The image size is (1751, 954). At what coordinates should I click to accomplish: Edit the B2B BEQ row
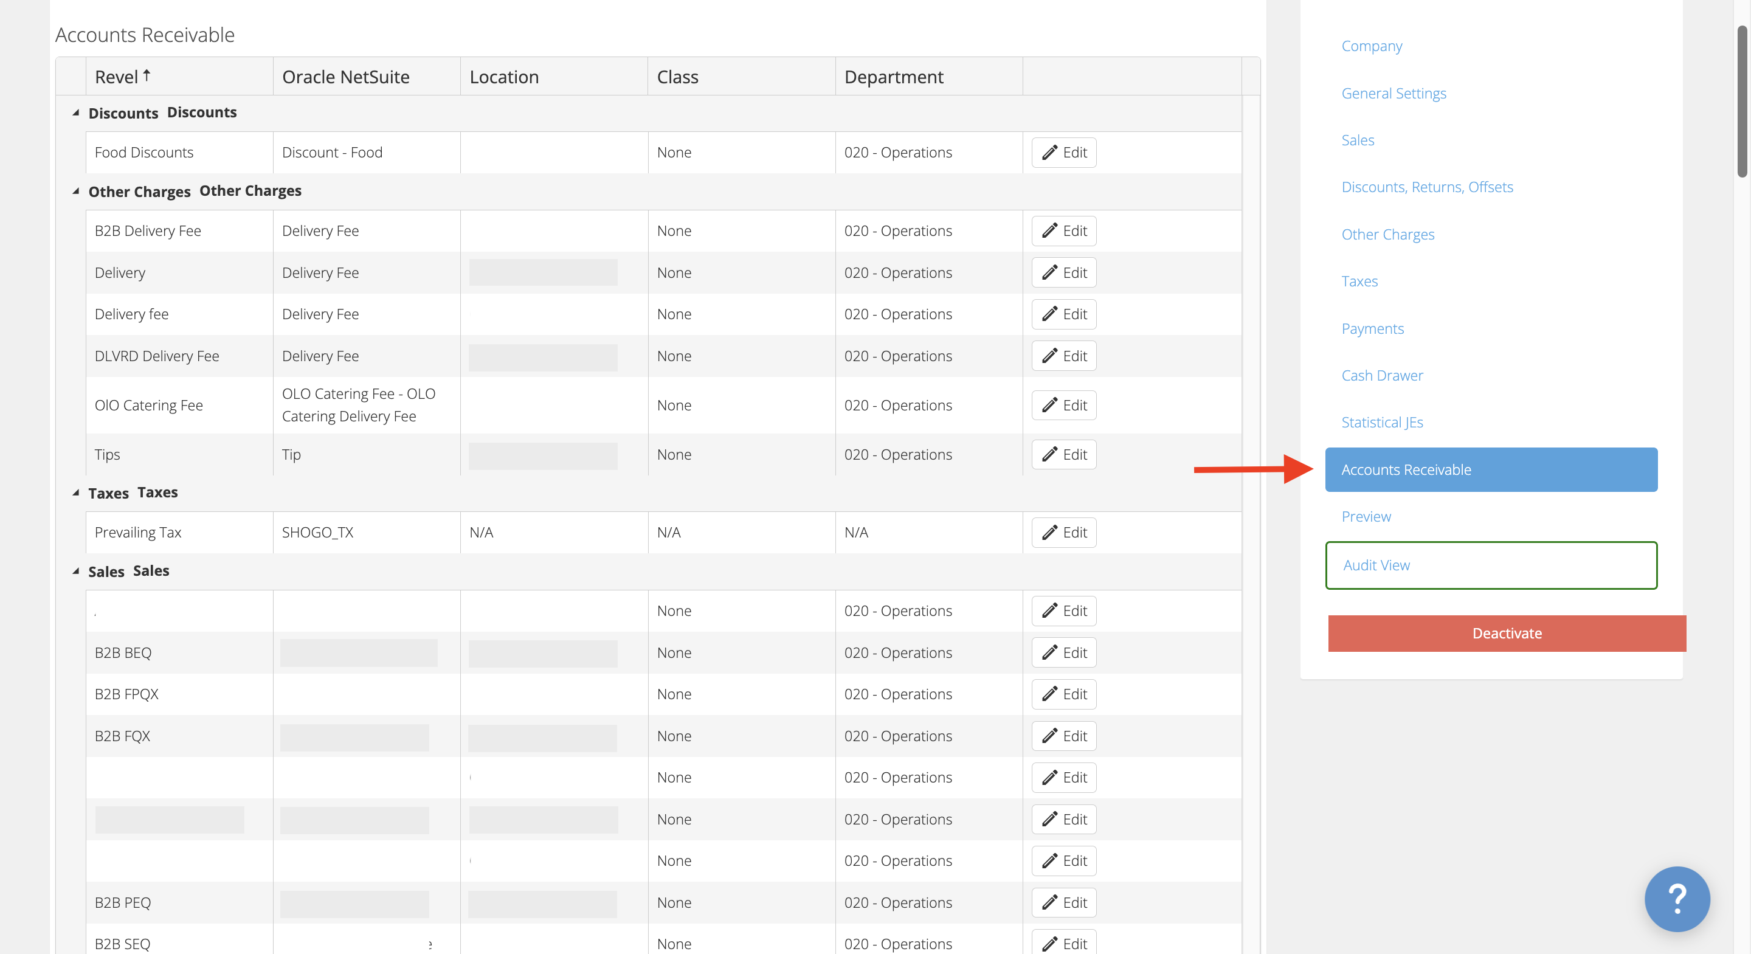(1064, 653)
